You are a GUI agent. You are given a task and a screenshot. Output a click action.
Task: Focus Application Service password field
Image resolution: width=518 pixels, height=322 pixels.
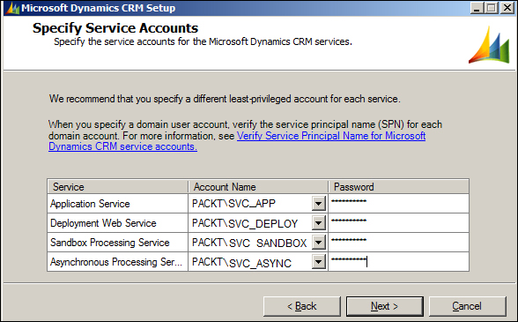click(398, 203)
